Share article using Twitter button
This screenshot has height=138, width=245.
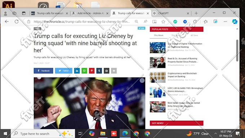pyautogui.click(x=64, y=71)
